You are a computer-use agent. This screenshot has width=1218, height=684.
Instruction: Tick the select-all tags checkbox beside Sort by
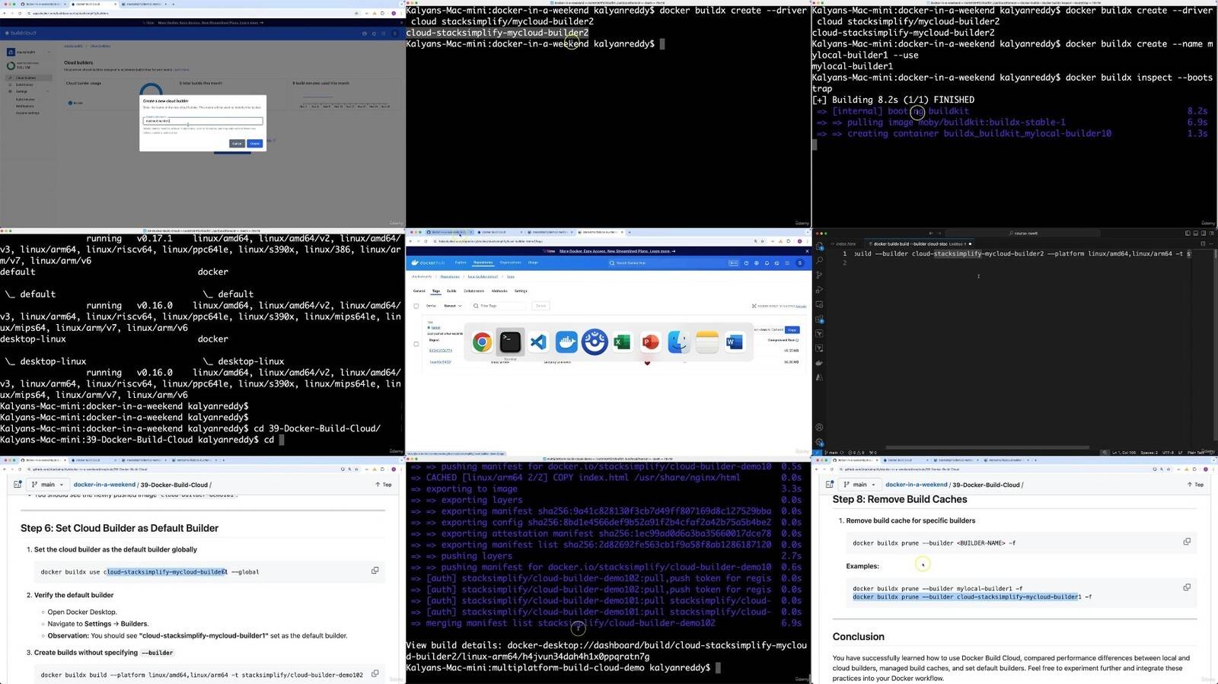(x=416, y=306)
